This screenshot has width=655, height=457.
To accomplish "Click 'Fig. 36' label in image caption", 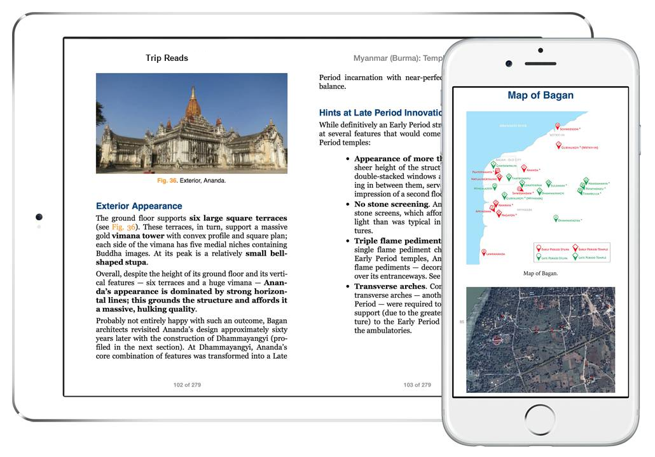I will 167,180.
